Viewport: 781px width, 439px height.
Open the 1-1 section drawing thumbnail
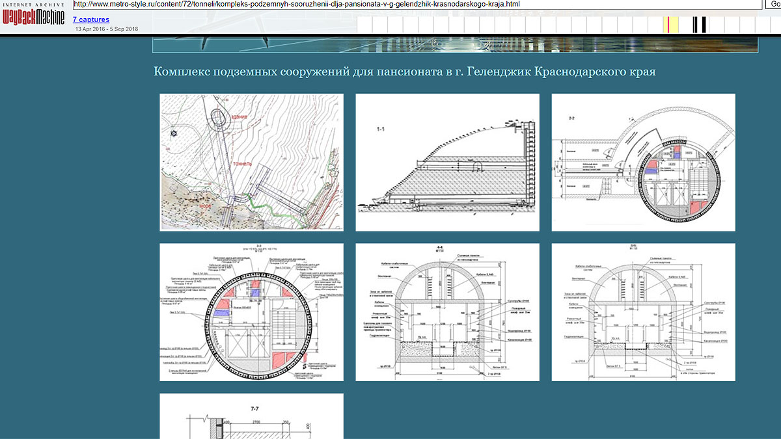[447, 162]
